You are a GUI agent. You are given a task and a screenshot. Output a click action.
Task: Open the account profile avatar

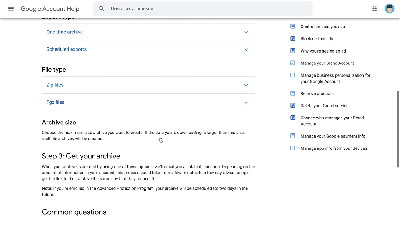pyautogui.click(x=389, y=9)
